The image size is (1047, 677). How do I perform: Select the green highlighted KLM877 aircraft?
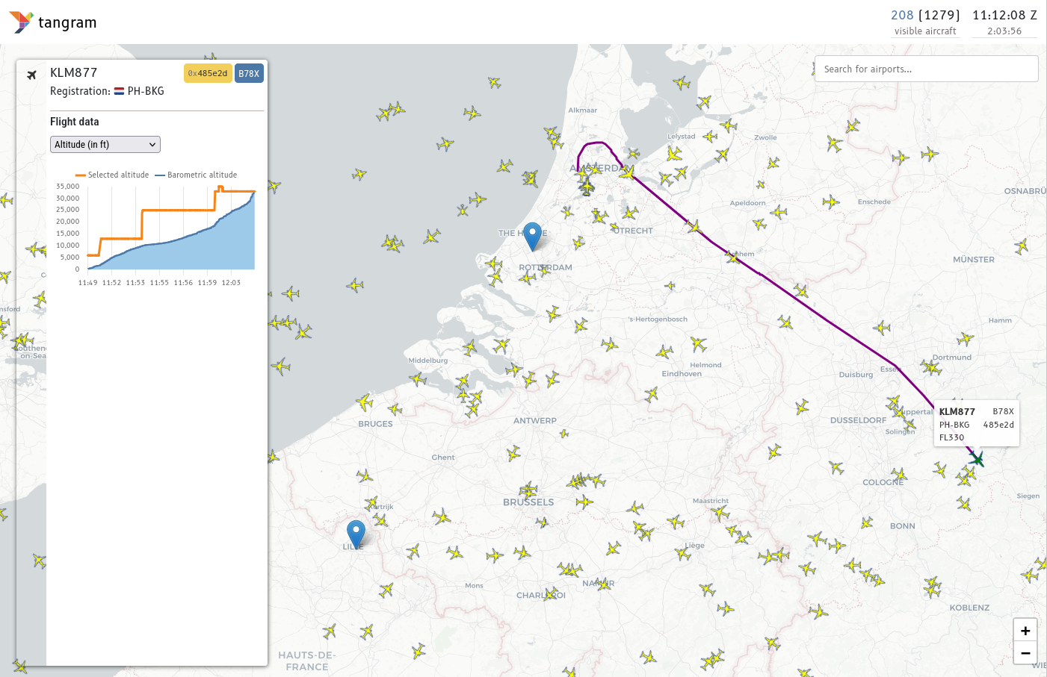point(976,459)
